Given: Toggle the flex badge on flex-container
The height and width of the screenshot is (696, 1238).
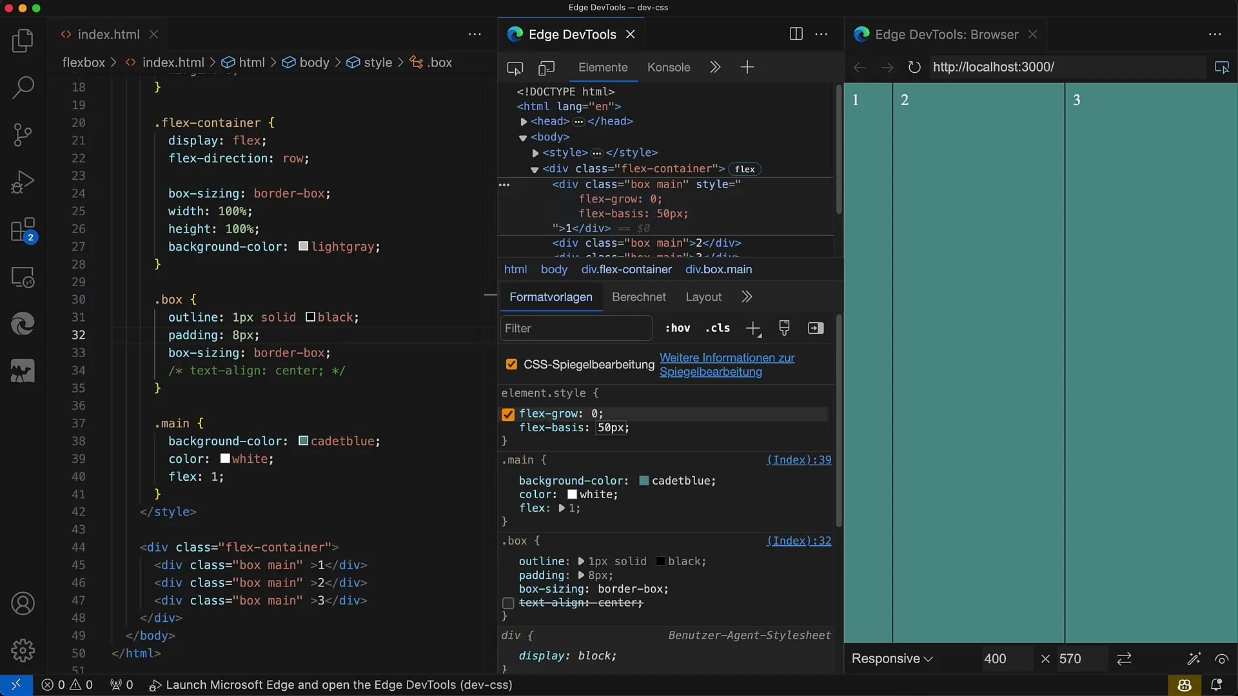Looking at the screenshot, I should pyautogui.click(x=745, y=169).
